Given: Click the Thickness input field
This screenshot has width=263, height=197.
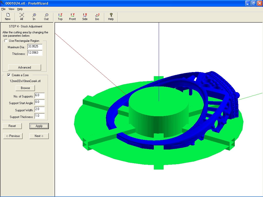Looking at the screenshot, I should point(35,53).
